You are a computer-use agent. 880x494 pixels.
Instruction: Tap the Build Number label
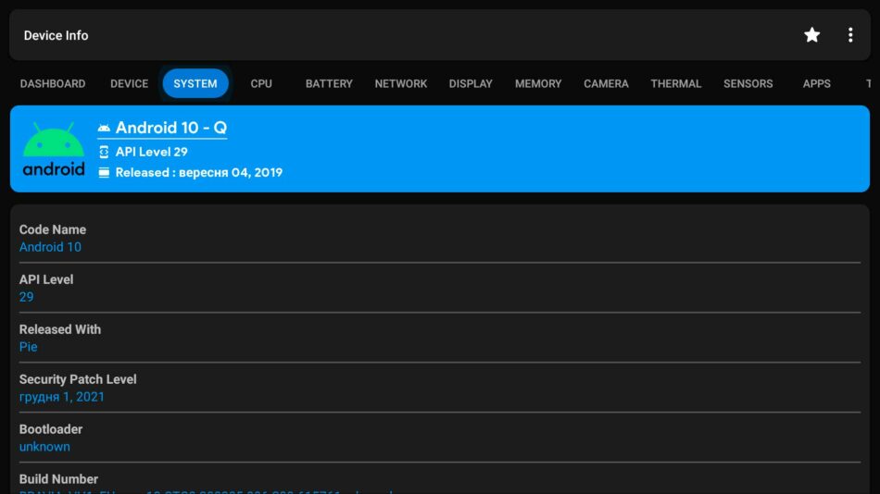tap(58, 479)
